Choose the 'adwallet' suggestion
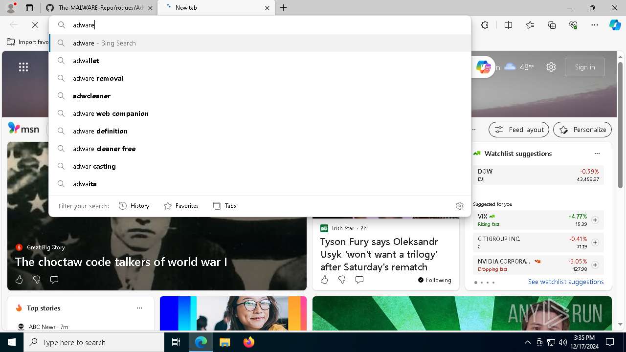The image size is (626, 352). click(x=260, y=61)
